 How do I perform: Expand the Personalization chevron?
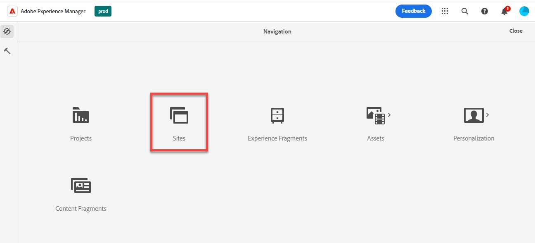[x=487, y=115]
